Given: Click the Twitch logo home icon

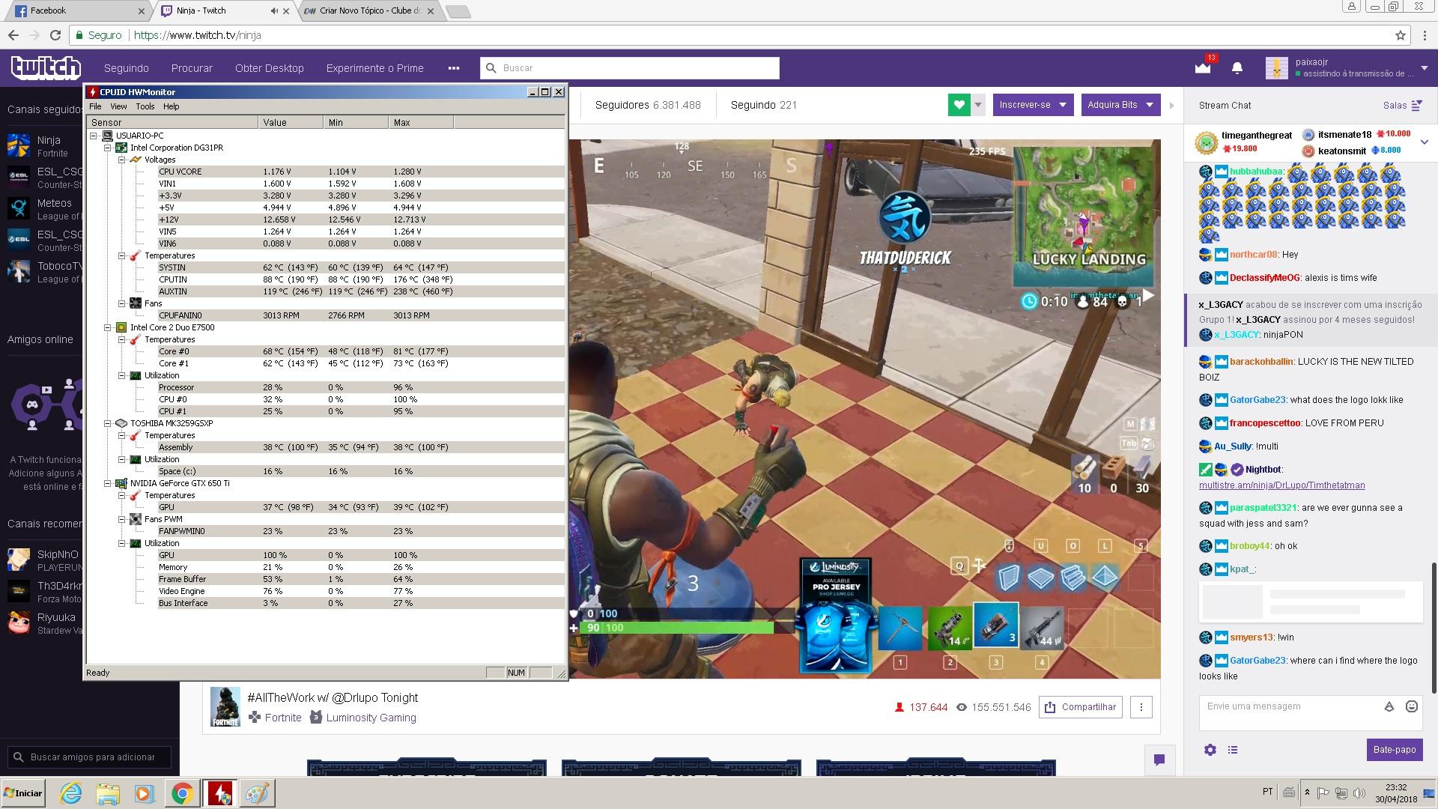Looking at the screenshot, I should (x=46, y=67).
